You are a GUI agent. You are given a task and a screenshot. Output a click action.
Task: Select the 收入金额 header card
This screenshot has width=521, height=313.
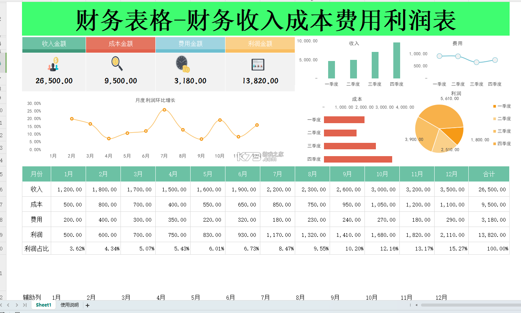(x=54, y=44)
